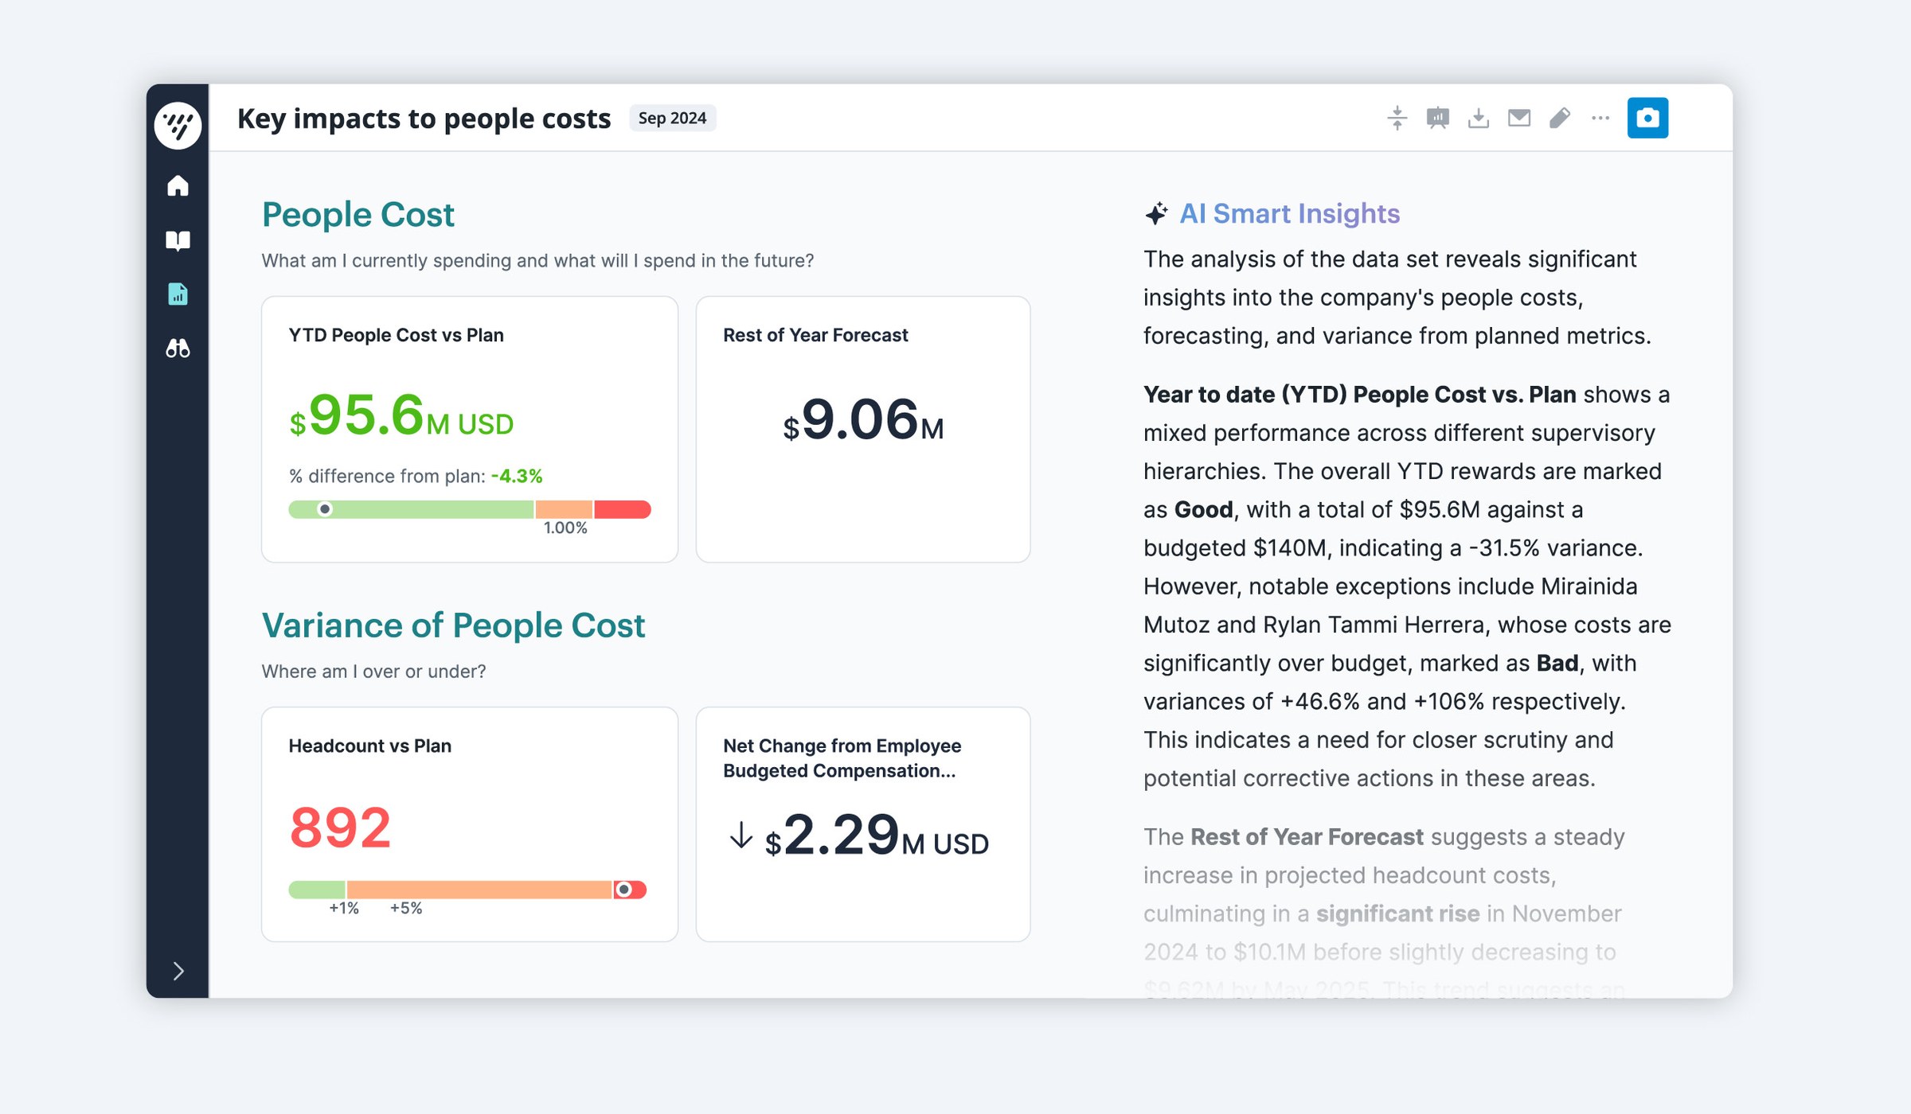Viewport: 1911px width, 1114px height.
Task: Click the Visier logo at top left
Action: coord(178,125)
